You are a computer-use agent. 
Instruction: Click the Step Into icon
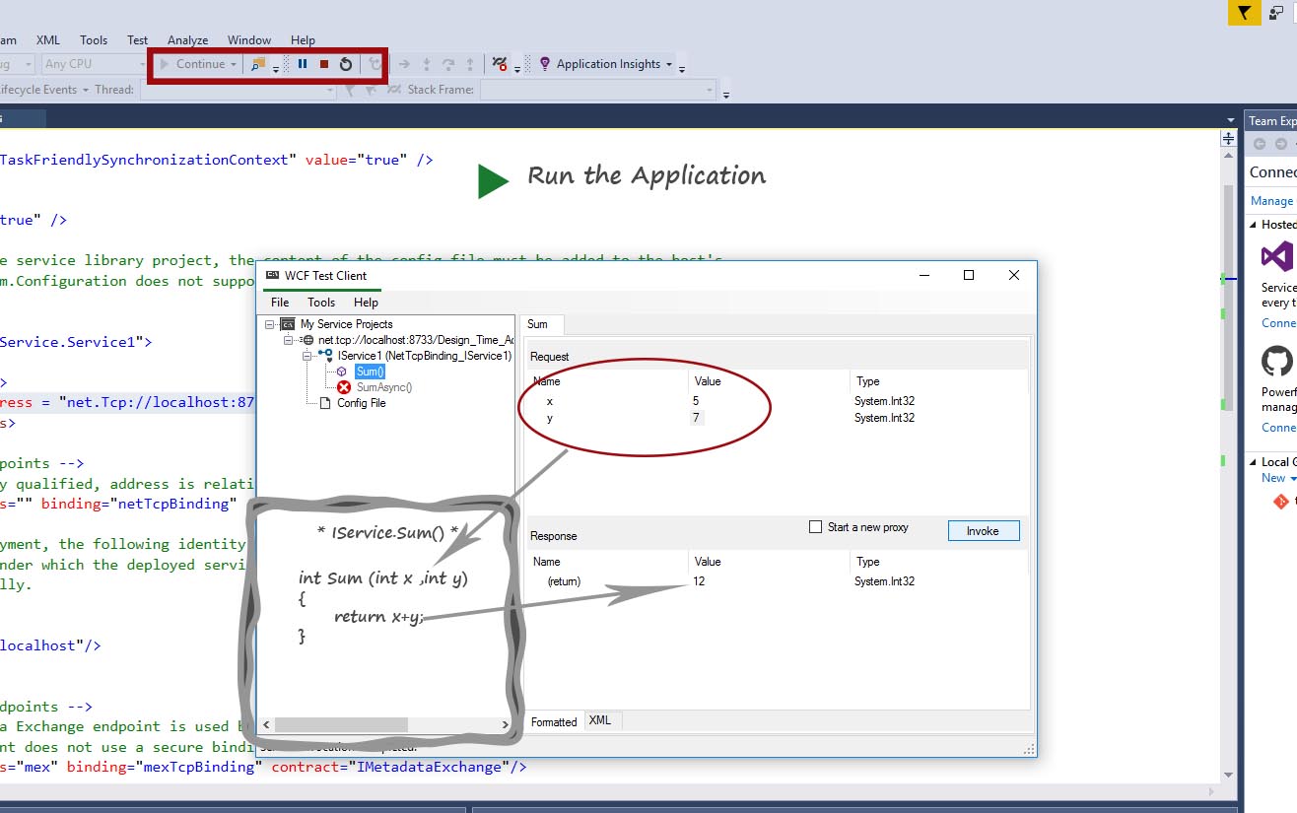[x=427, y=64]
